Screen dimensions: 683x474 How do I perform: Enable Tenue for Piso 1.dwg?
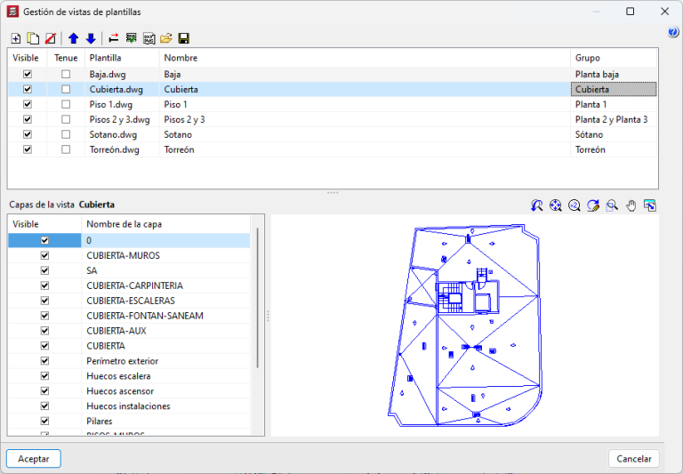click(66, 104)
